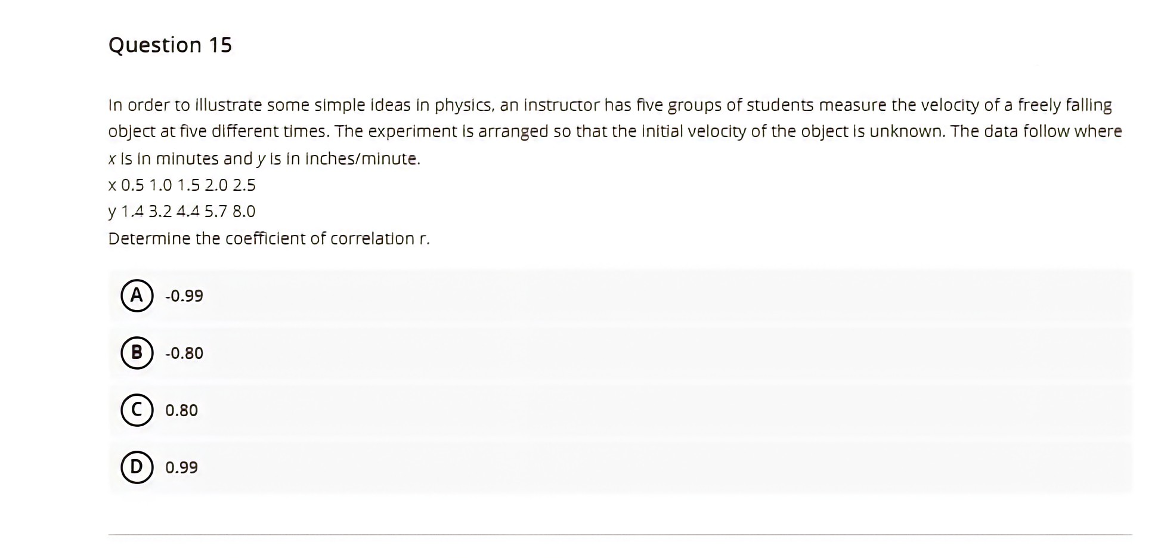Click the -0.80 answer text label
This screenshot has height=558, width=1164.
(184, 352)
